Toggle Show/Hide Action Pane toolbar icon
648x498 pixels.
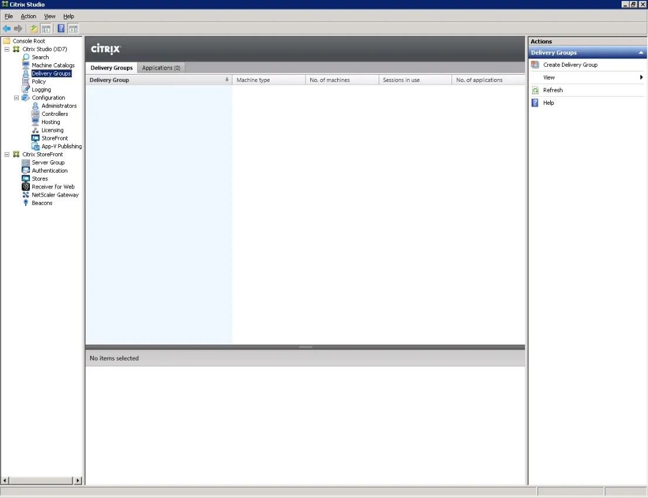[73, 29]
